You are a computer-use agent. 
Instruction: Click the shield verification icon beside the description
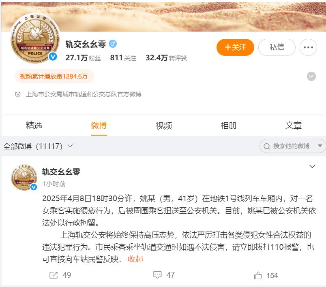click(18, 95)
